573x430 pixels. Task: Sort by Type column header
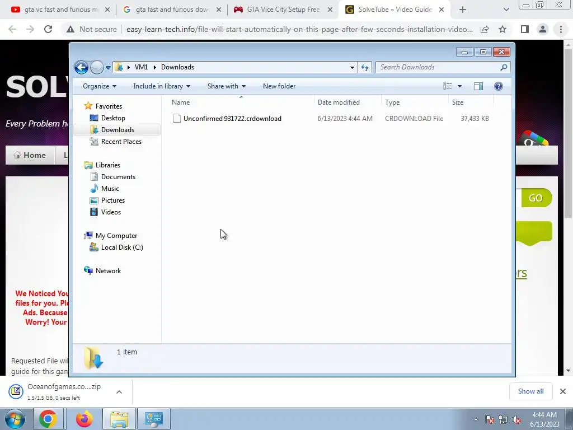click(415, 102)
